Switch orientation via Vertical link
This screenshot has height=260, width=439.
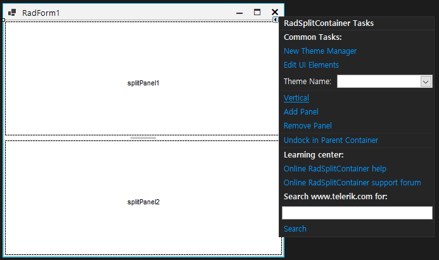click(296, 98)
